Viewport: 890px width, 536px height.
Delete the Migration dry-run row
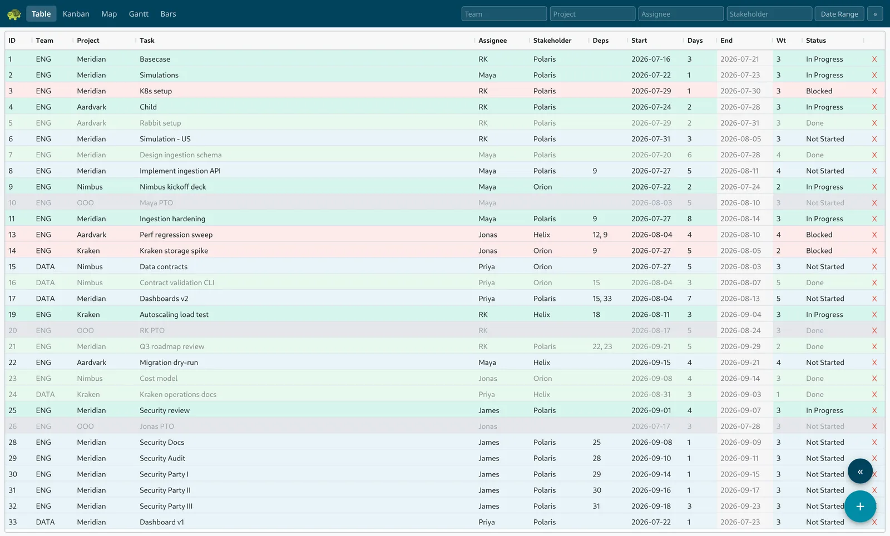coord(874,363)
